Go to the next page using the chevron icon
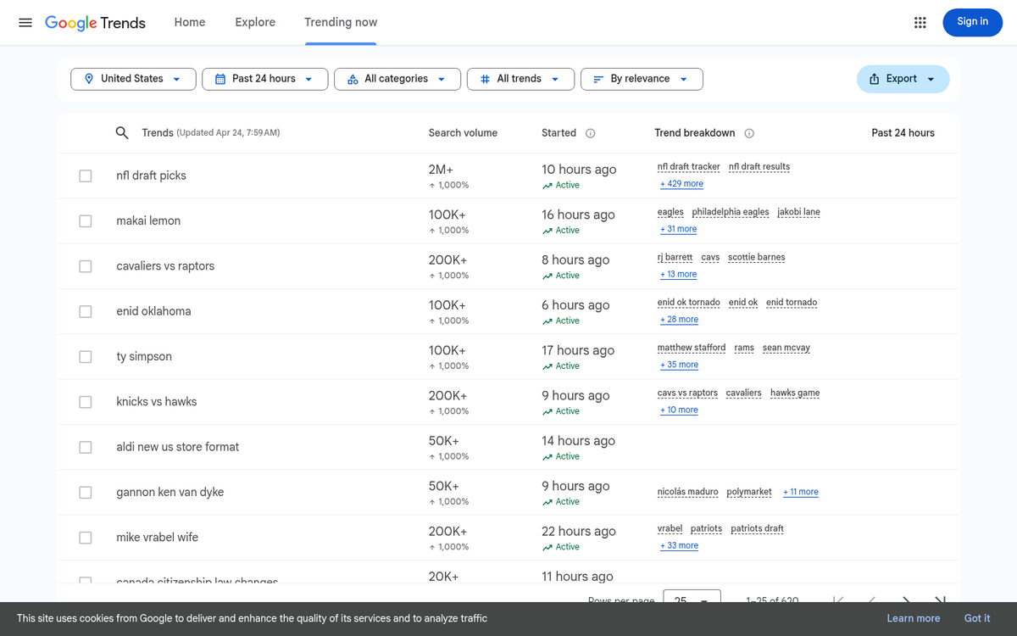1017x636 pixels. point(906,600)
